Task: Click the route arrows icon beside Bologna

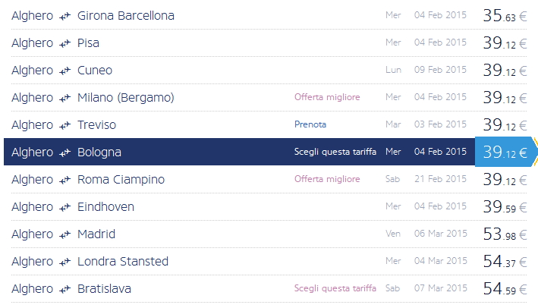Action: pyautogui.click(x=65, y=152)
